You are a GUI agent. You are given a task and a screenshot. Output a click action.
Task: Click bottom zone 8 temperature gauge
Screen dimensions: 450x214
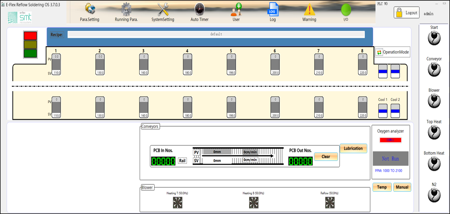[x=363, y=107]
